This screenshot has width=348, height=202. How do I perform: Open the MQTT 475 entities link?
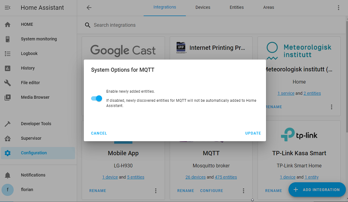click(x=226, y=177)
